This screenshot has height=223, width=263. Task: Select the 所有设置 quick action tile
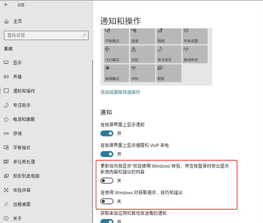click(x=195, y=36)
